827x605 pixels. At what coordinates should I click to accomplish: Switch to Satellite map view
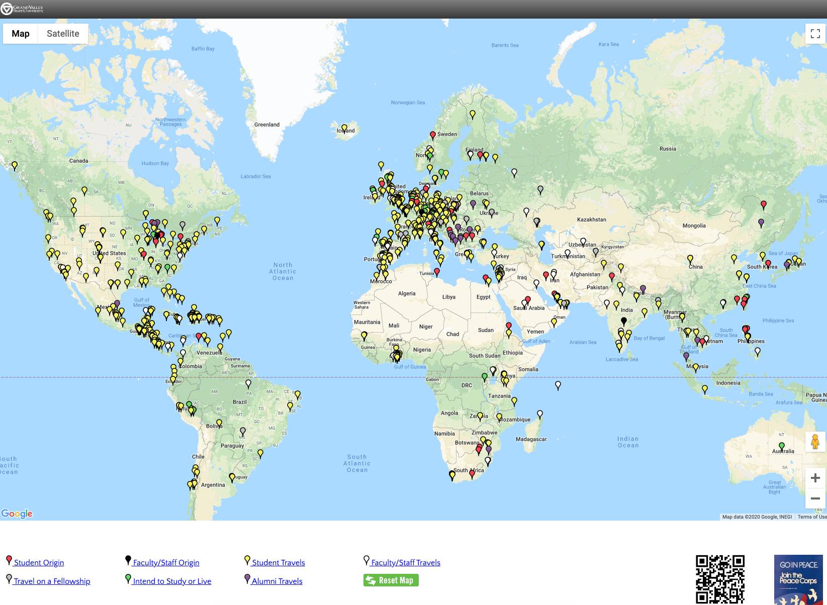coord(63,34)
